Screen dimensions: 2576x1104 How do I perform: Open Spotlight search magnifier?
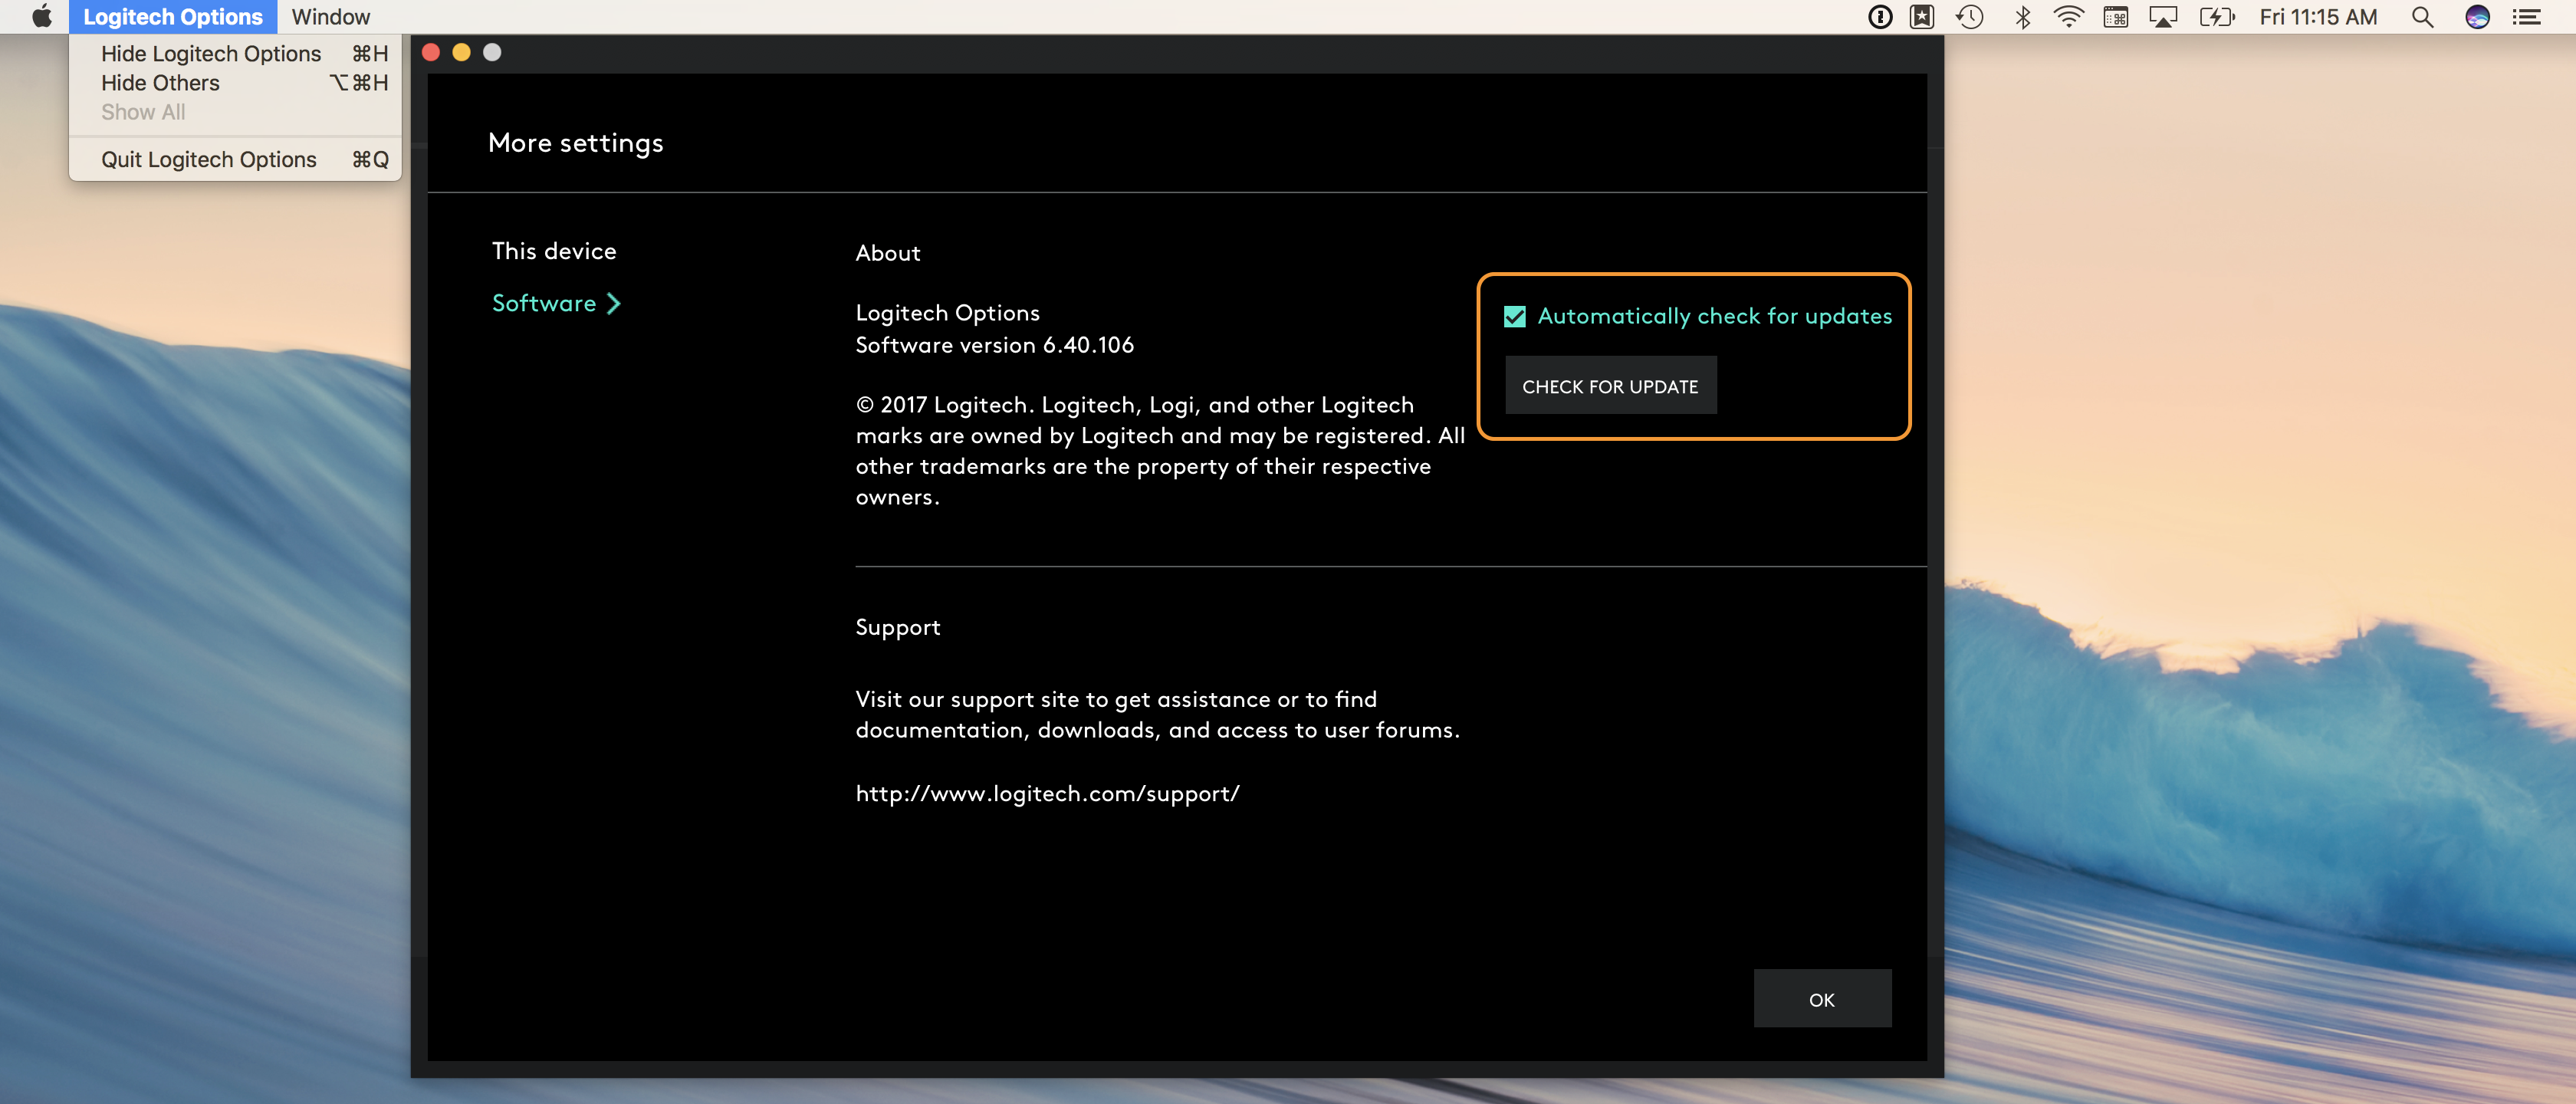coord(2422,17)
